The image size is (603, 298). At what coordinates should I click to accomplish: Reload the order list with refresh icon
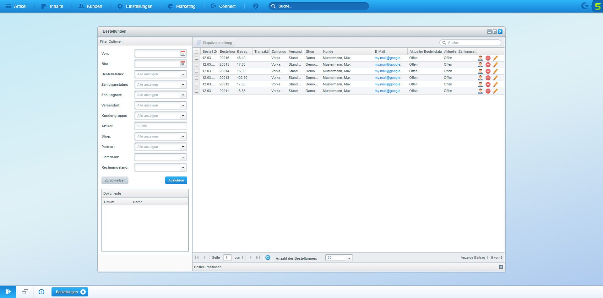[x=268, y=257]
